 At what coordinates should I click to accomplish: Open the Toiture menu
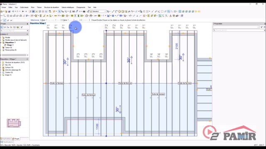pos(39,7)
